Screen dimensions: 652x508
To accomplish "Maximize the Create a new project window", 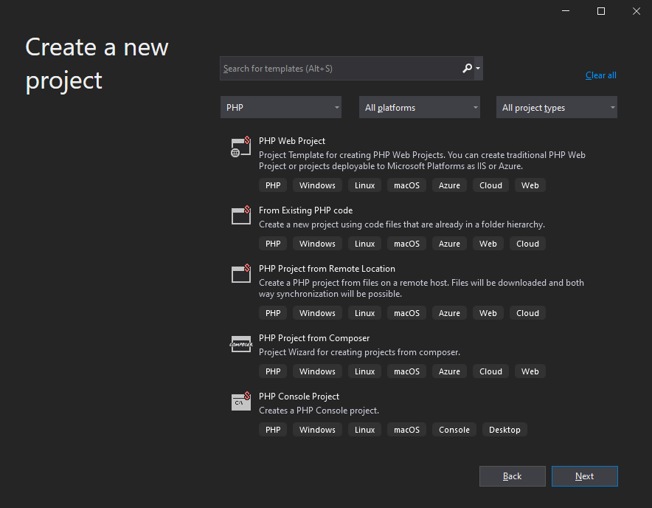I will 601,11.
